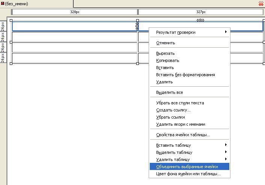
Task: Click the row delete circle-X icon
Action: [x=137, y=26]
